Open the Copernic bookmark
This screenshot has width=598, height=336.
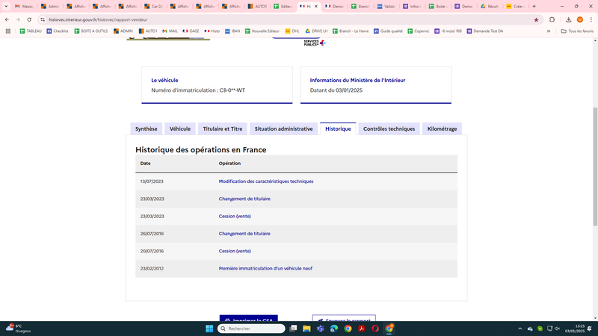419,31
